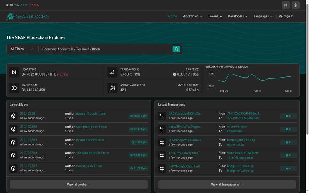Viewport: 309px width, 193px height.
Task: Click the teal search magnifier button
Action: [x=176, y=49]
